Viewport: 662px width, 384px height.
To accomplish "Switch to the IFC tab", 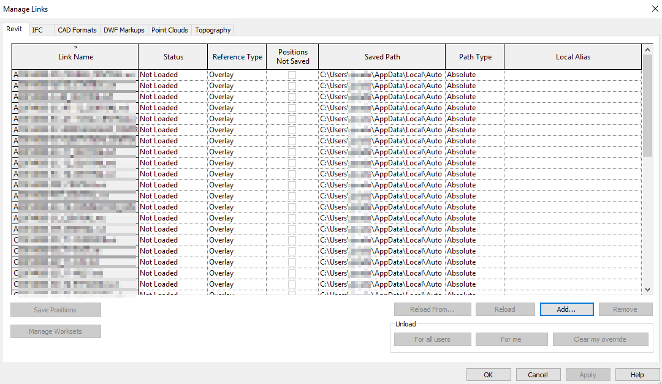I will pos(38,29).
